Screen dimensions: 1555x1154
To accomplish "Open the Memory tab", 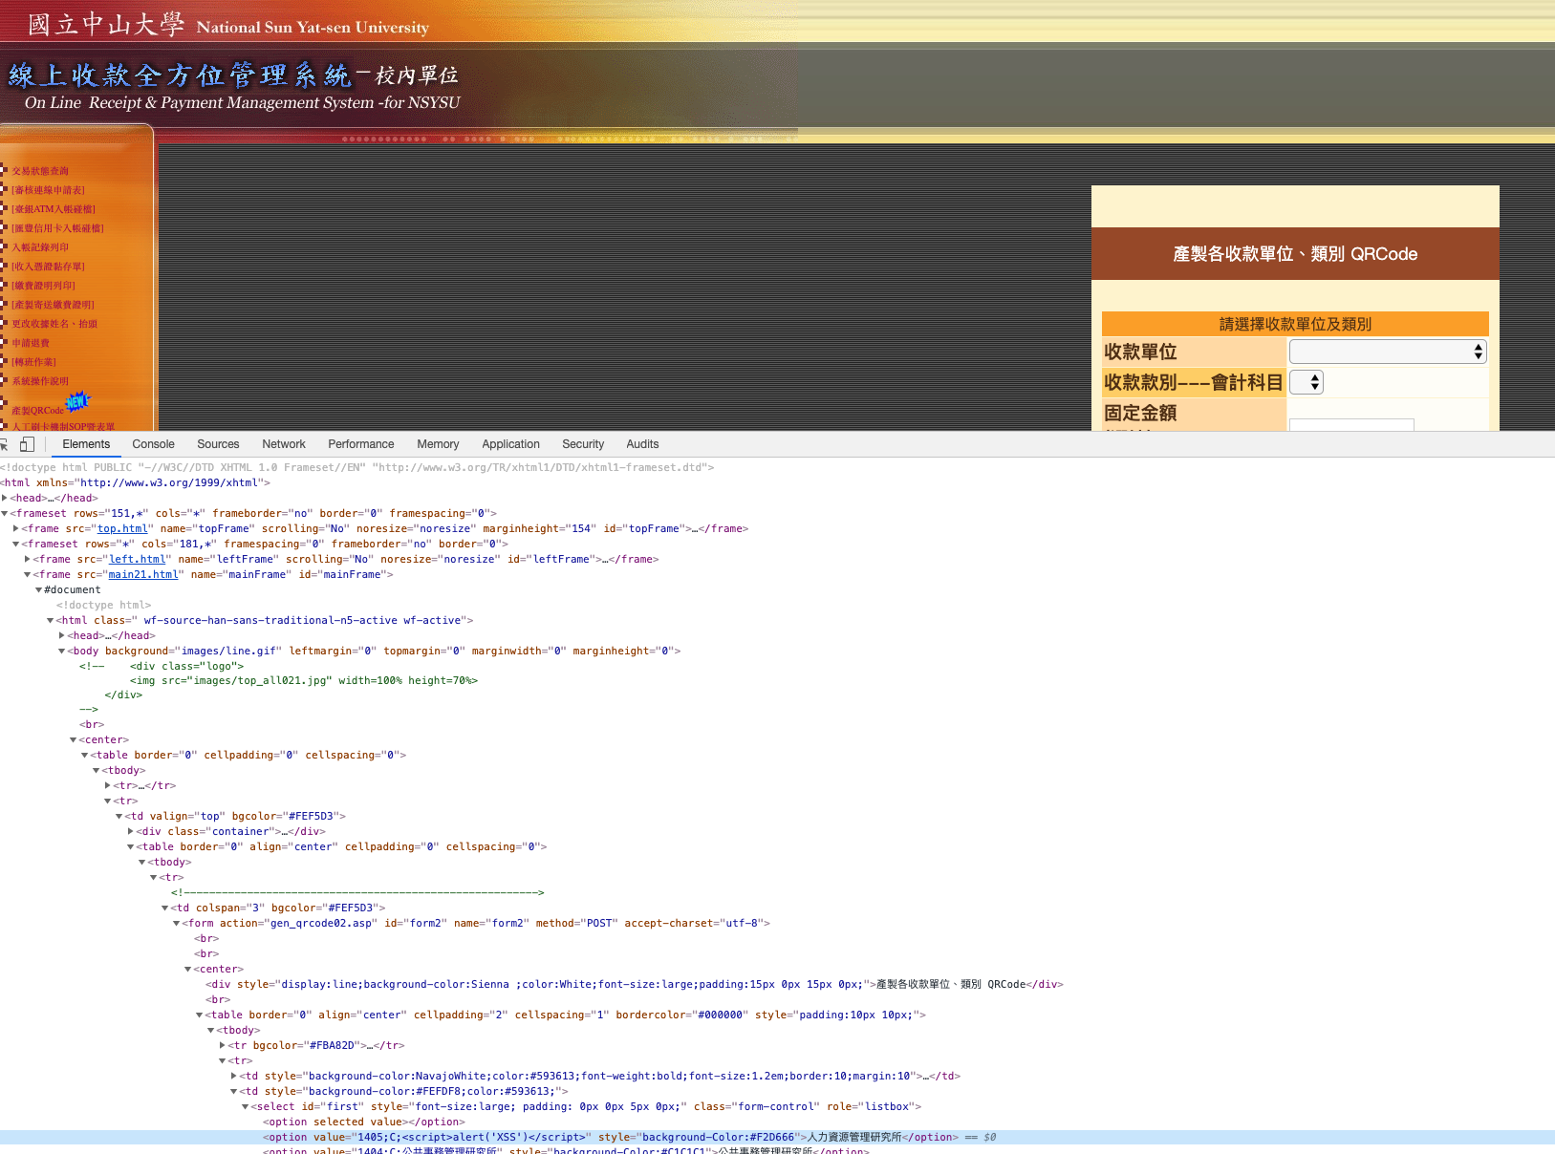I will point(438,444).
